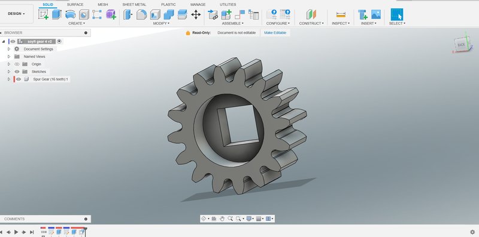Select the Hole tool
479x237 pixels.
pyautogui.click(x=84, y=14)
